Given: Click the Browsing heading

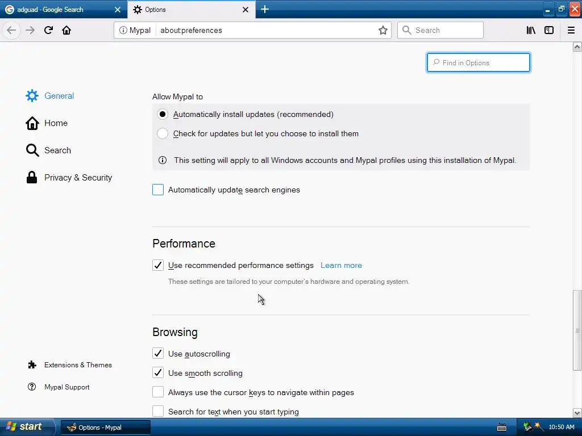Looking at the screenshot, I should (175, 332).
